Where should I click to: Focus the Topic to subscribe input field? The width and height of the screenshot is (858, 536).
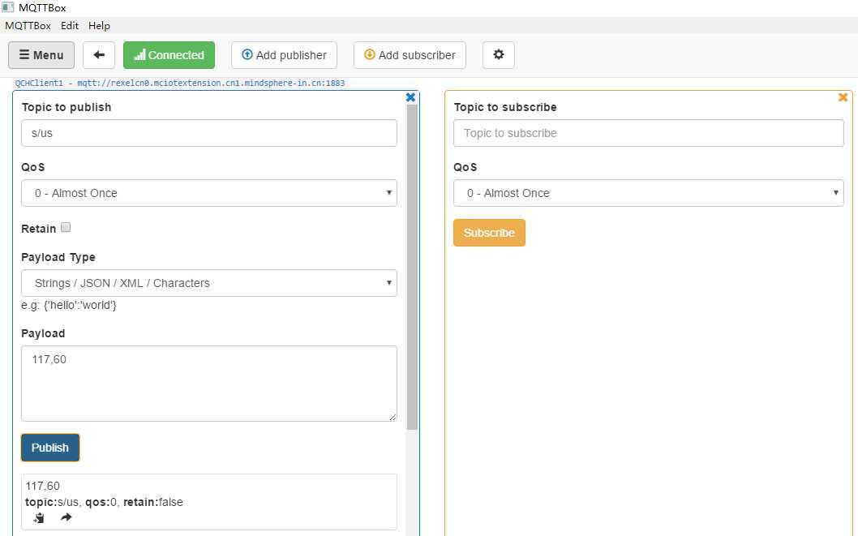coord(648,133)
